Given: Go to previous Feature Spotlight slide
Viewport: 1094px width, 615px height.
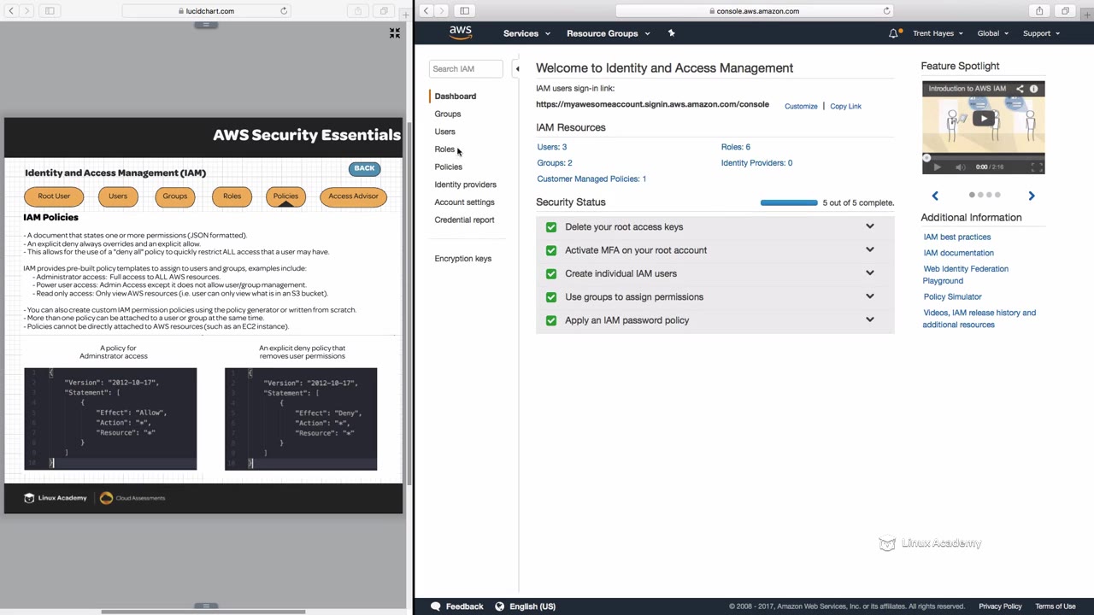Looking at the screenshot, I should (935, 196).
